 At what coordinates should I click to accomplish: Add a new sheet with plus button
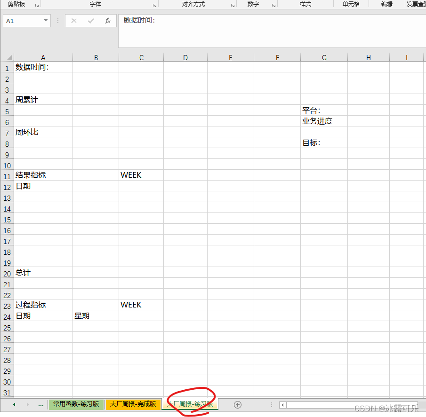coord(237,405)
